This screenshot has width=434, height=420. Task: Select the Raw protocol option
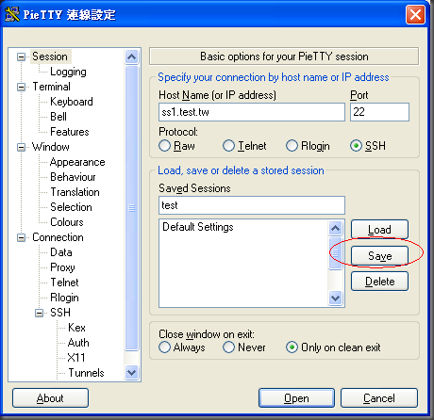coord(164,146)
